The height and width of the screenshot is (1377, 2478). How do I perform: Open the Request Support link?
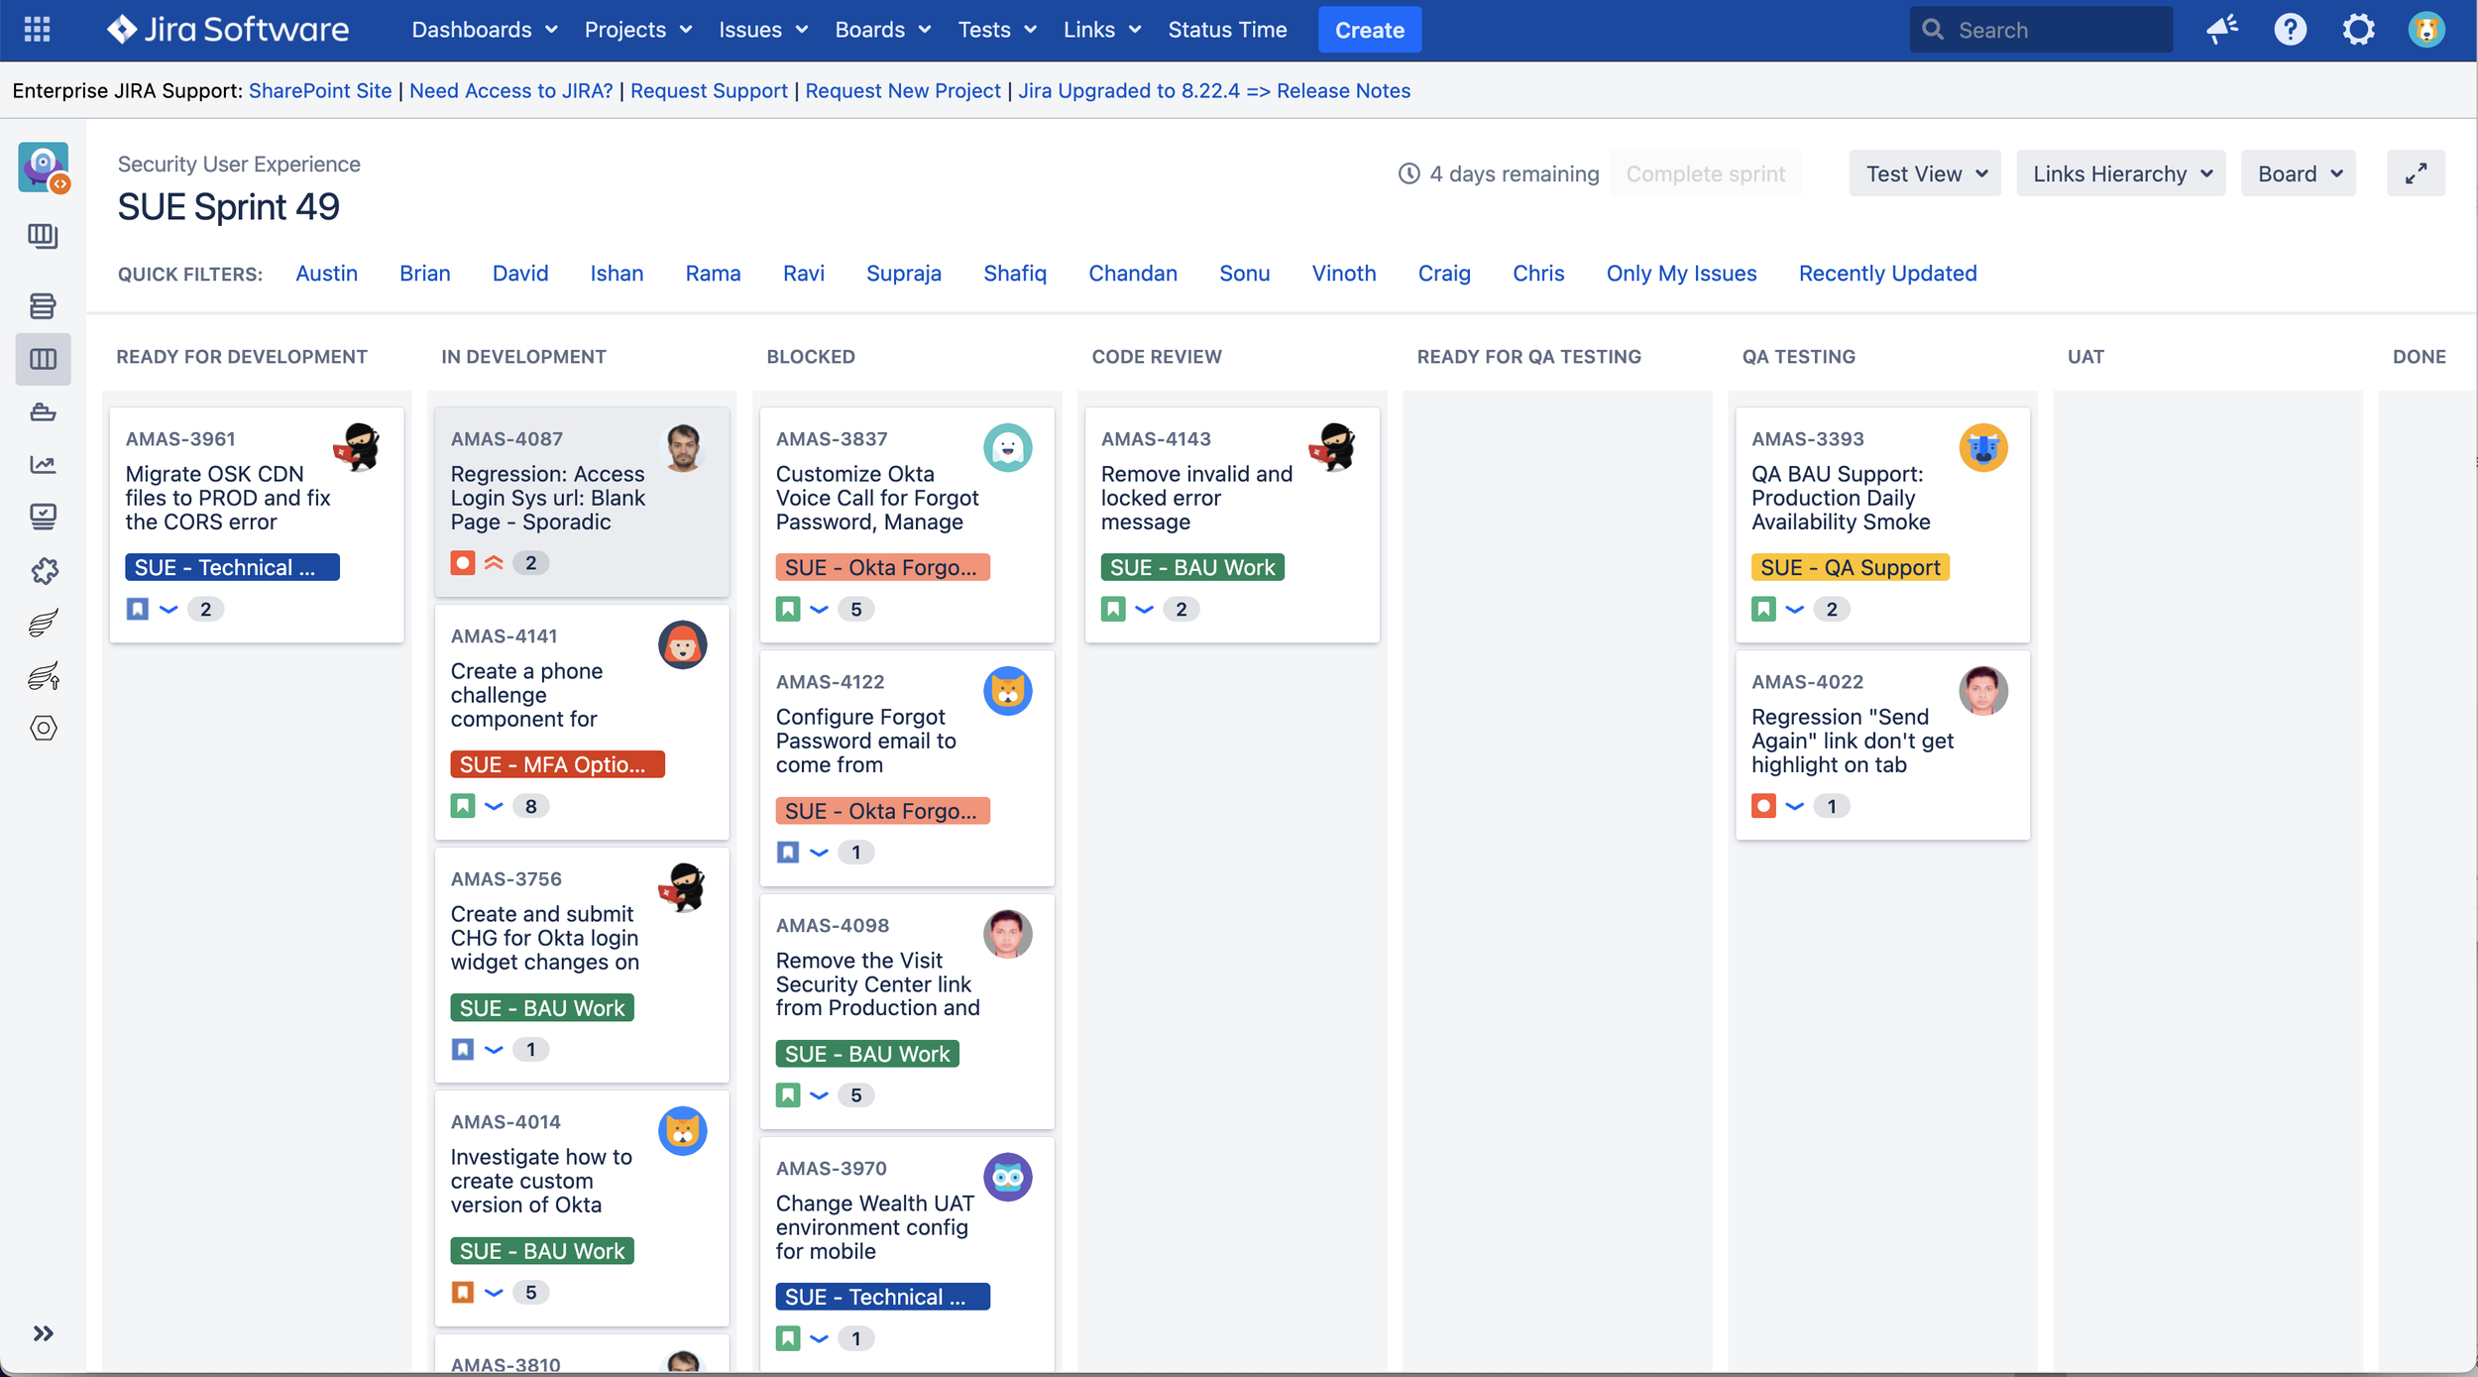tap(709, 91)
